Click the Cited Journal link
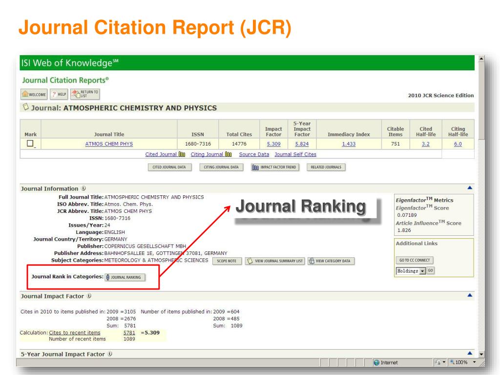The width and height of the screenshot is (500, 375). 161,154
